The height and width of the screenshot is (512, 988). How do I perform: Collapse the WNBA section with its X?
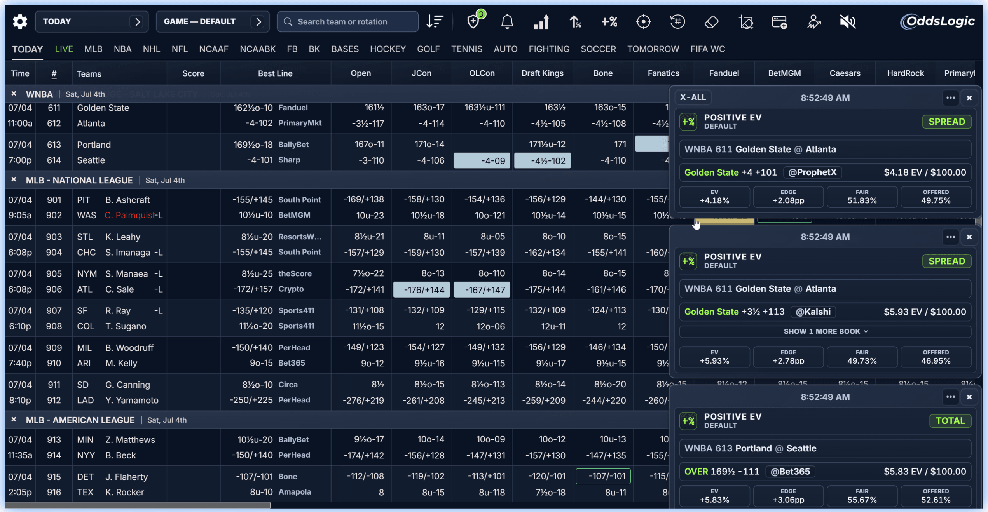point(14,94)
